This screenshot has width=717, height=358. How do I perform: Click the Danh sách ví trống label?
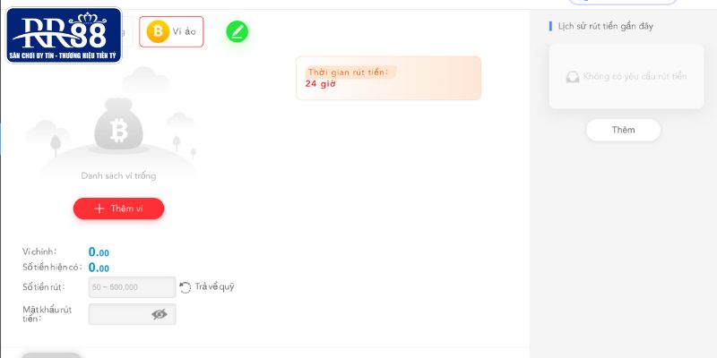pyautogui.click(x=118, y=175)
